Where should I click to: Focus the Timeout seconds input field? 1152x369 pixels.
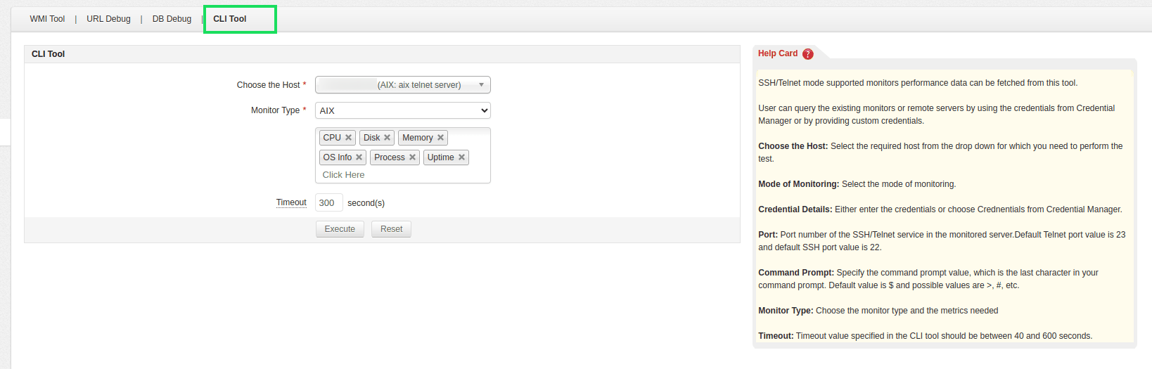coord(328,203)
